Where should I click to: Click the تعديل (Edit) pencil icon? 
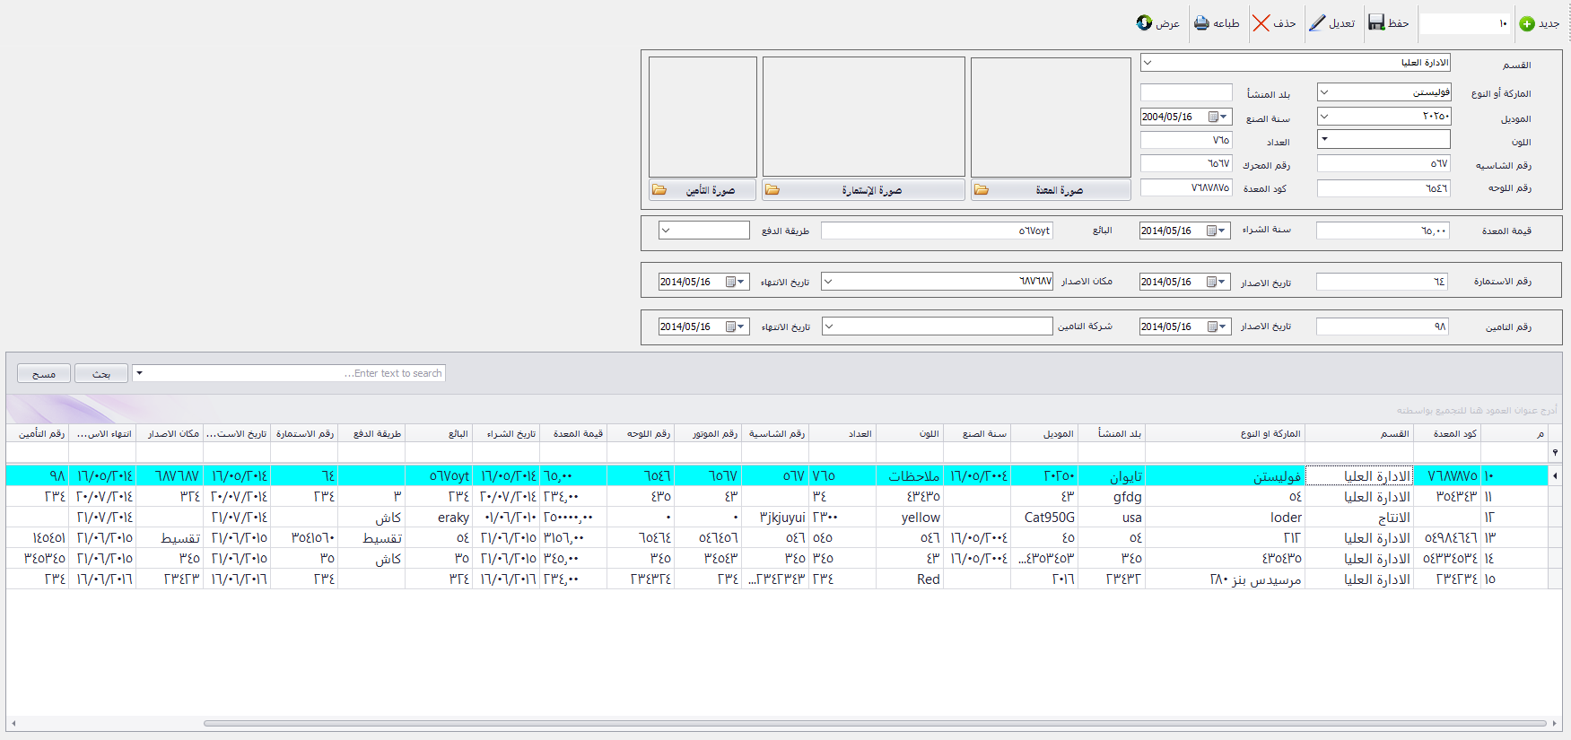pyautogui.click(x=1317, y=23)
